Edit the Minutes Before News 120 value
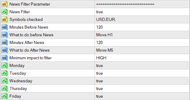The width and height of the screenshot is (190, 100). pos(142,27)
